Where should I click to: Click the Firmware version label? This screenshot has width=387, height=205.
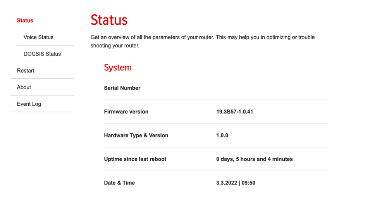(x=126, y=112)
